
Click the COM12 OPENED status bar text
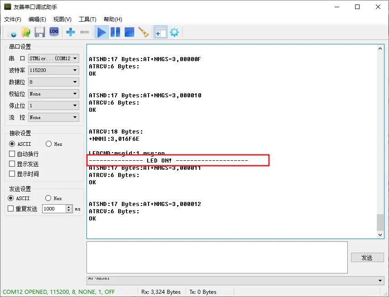point(59,292)
